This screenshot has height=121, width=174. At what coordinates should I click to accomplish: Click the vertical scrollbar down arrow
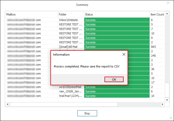point(167,100)
